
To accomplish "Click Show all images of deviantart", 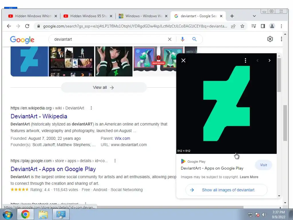I will click(226, 190).
